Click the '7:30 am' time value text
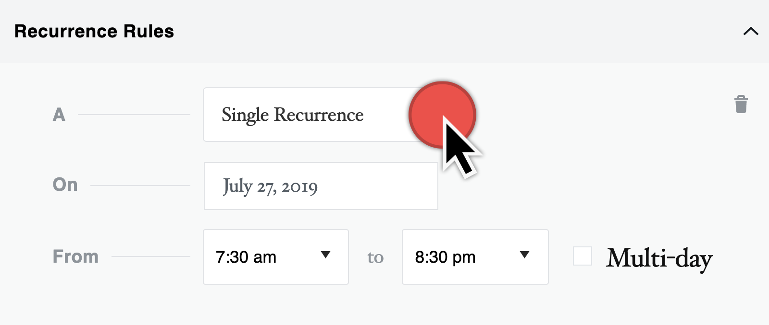 coord(246,257)
